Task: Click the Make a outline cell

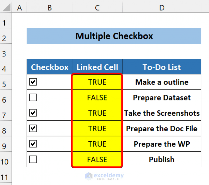Action: [x=162, y=82]
